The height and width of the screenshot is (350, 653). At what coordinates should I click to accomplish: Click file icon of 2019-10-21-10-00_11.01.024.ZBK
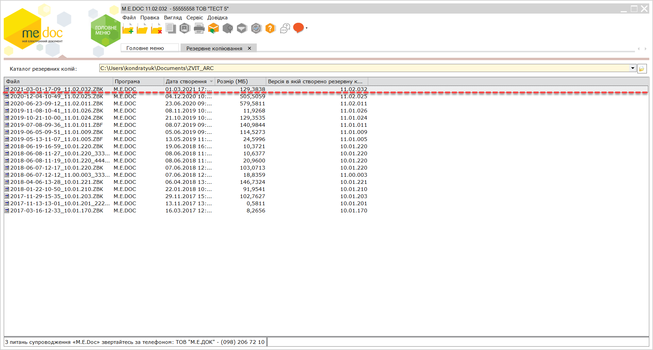coord(7,118)
